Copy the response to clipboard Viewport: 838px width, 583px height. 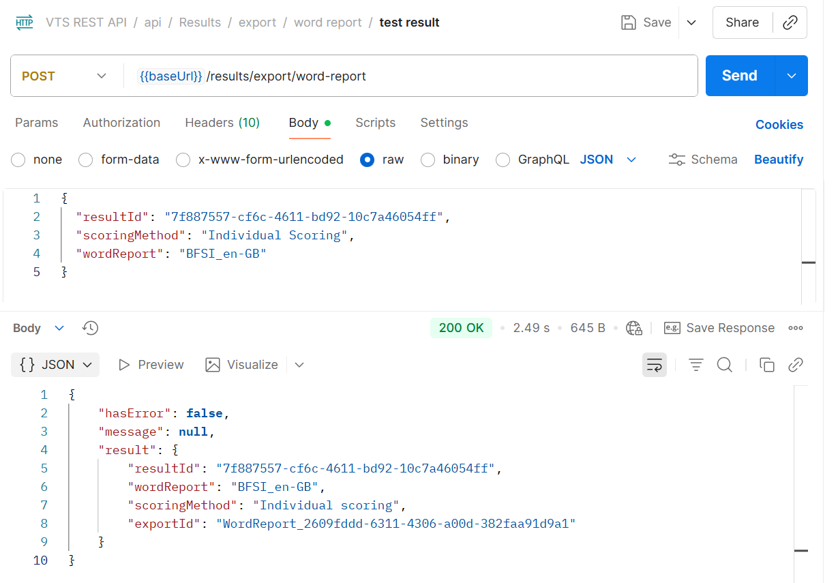point(767,365)
